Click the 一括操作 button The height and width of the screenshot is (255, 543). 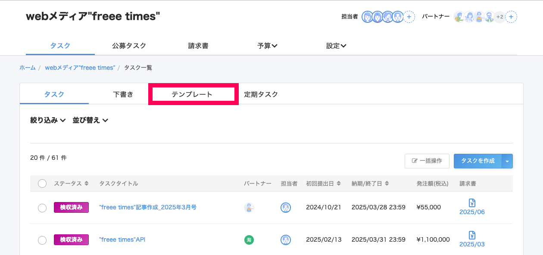coord(427,161)
